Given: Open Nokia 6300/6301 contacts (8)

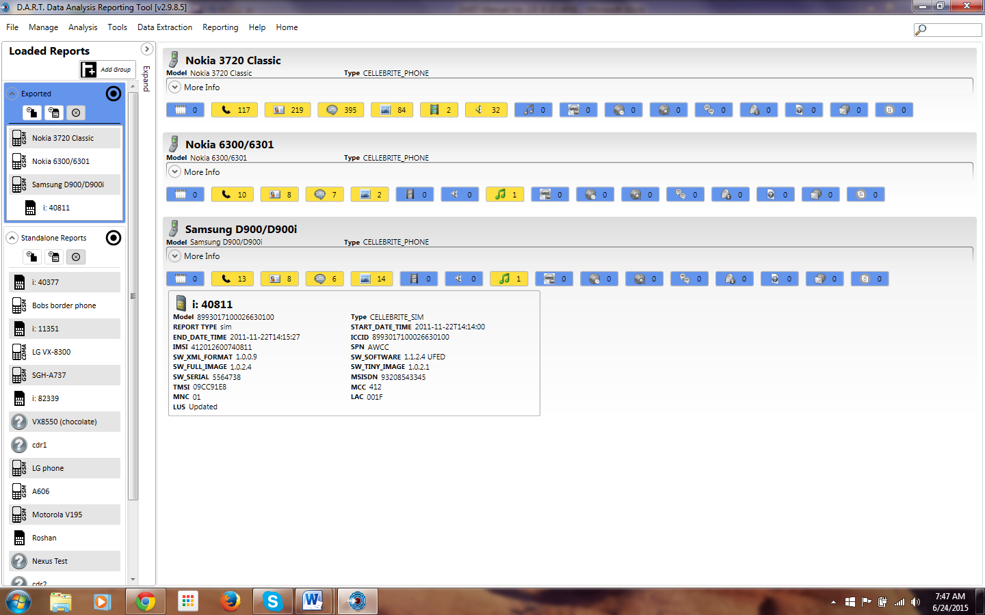Looking at the screenshot, I should pos(280,195).
